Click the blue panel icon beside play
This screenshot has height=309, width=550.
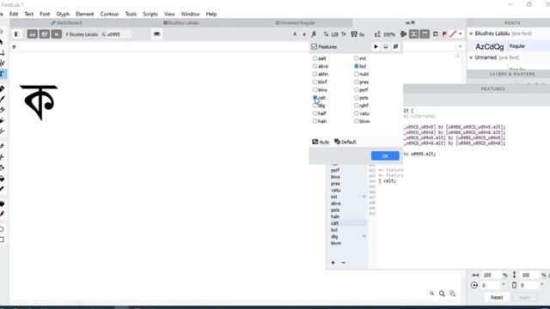(386, 46)
